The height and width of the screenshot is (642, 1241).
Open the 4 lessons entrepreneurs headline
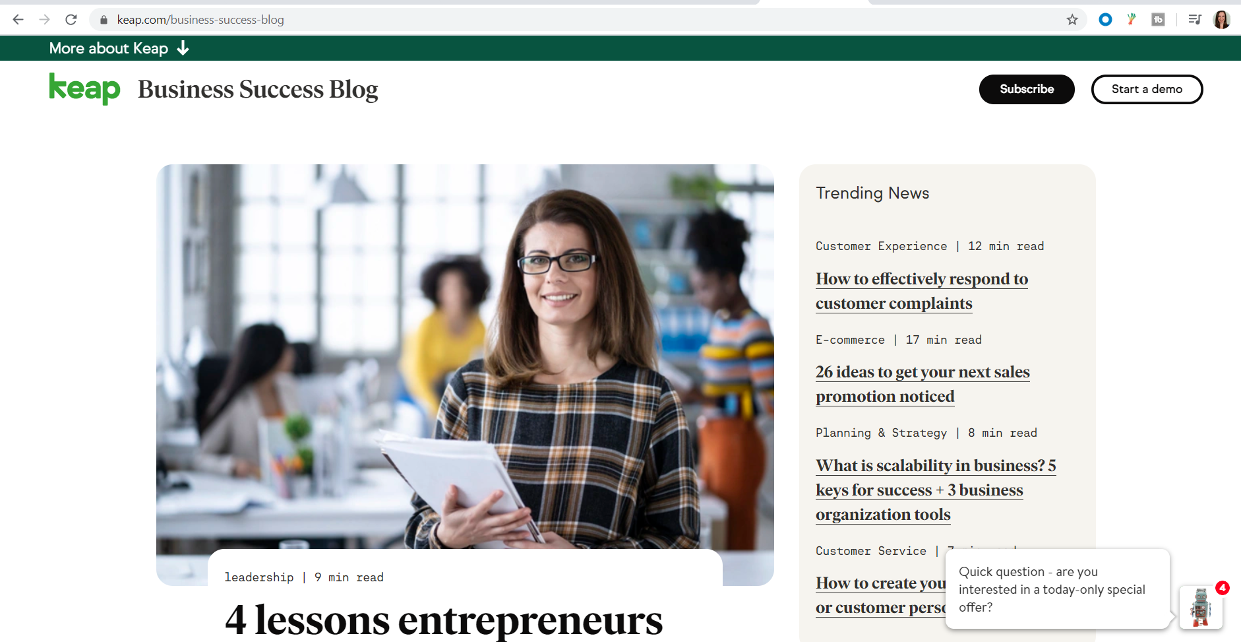coord(444,620)
